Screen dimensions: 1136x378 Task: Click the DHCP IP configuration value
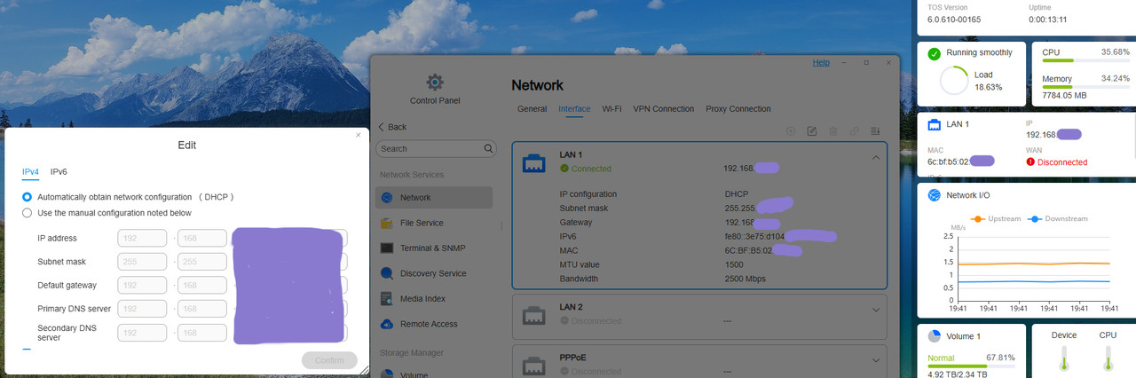tap(737, 193)
